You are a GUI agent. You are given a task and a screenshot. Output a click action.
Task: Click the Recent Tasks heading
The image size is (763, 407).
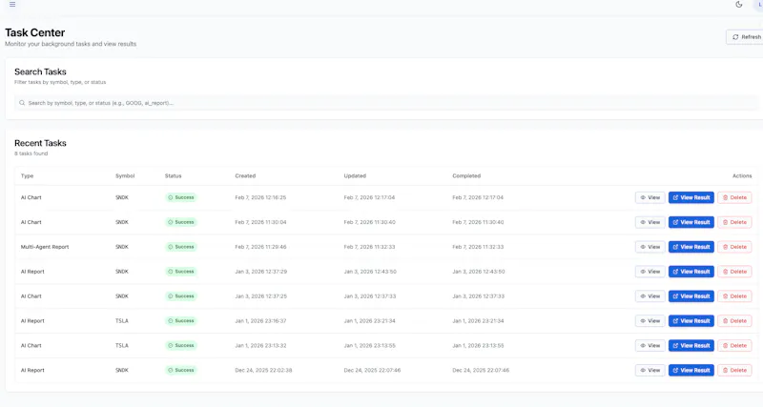40,143
